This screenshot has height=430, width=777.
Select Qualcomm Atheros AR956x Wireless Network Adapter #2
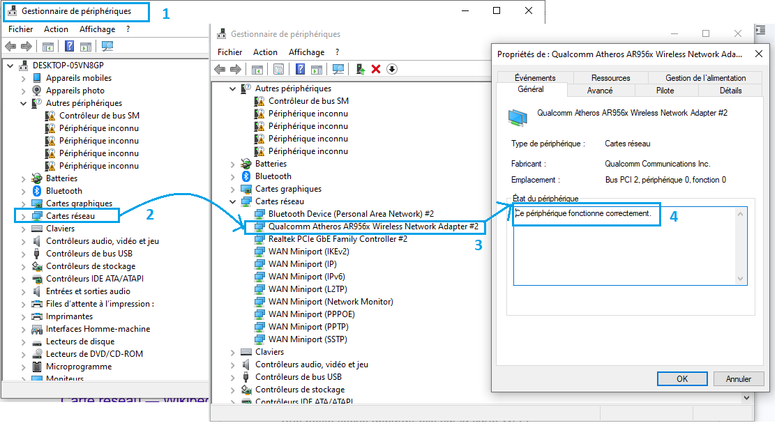[x=373, y=226]
